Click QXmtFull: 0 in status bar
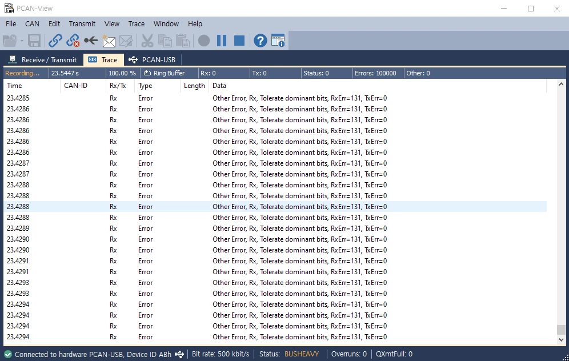The image size is (569, 361). tap(394, 354)
